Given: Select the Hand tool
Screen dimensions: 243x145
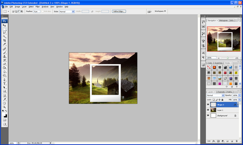Looking at the screenshot, I should coord(4,103).
